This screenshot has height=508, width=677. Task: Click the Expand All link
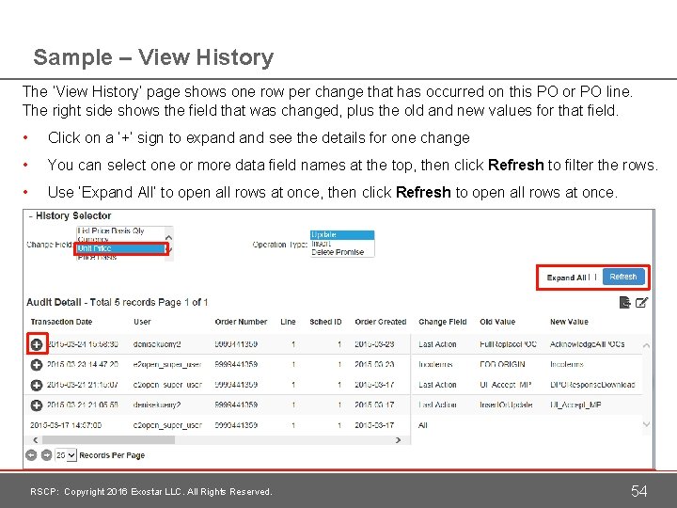[566, 278]
